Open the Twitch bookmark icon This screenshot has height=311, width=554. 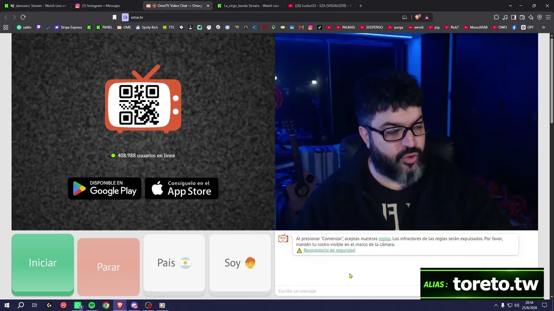coord(39,27)
